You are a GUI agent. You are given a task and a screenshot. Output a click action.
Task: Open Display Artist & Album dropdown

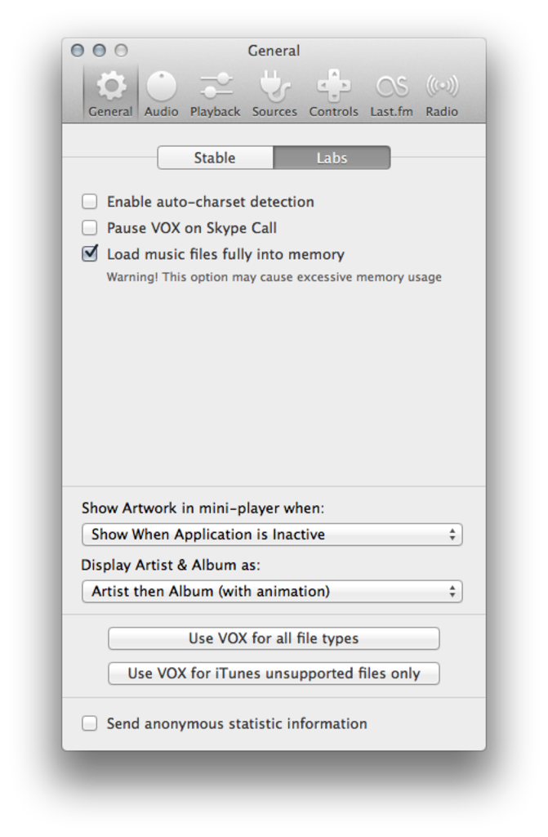[272, 591]
